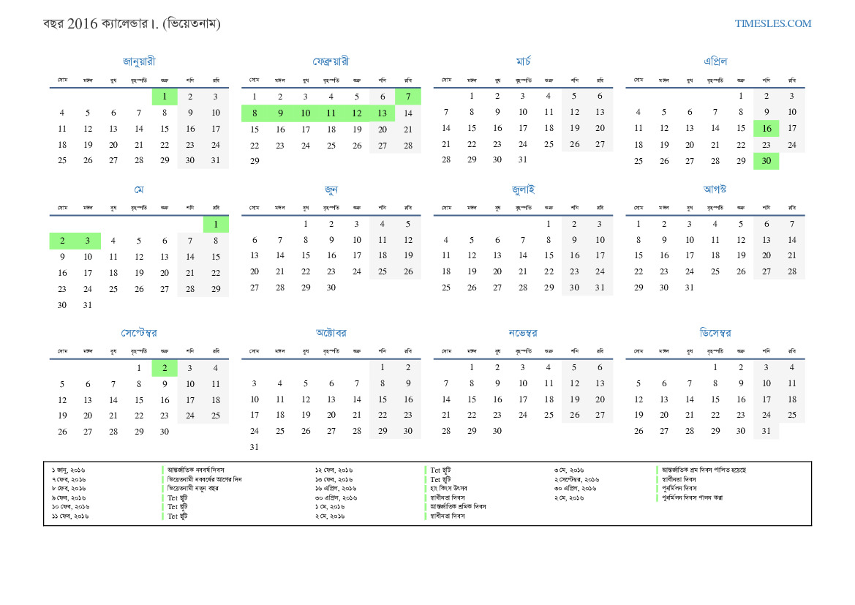
Task: Select the মার্চ month heading
Action: [x=524, y=61]
